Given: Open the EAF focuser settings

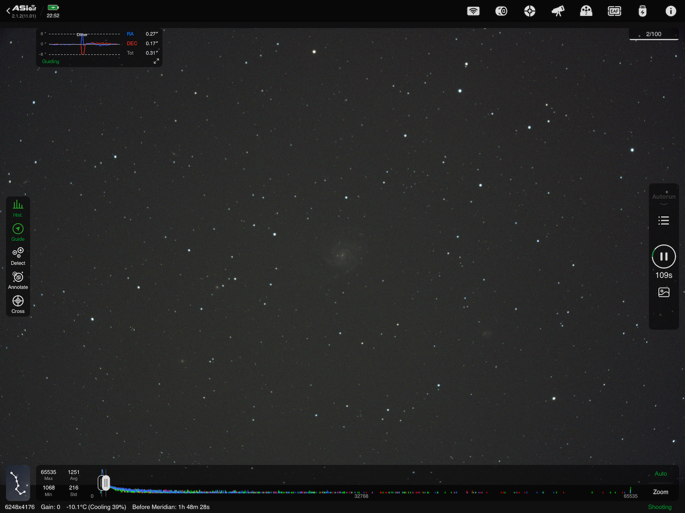Looking at the screenshot, I should click(614, 11).
